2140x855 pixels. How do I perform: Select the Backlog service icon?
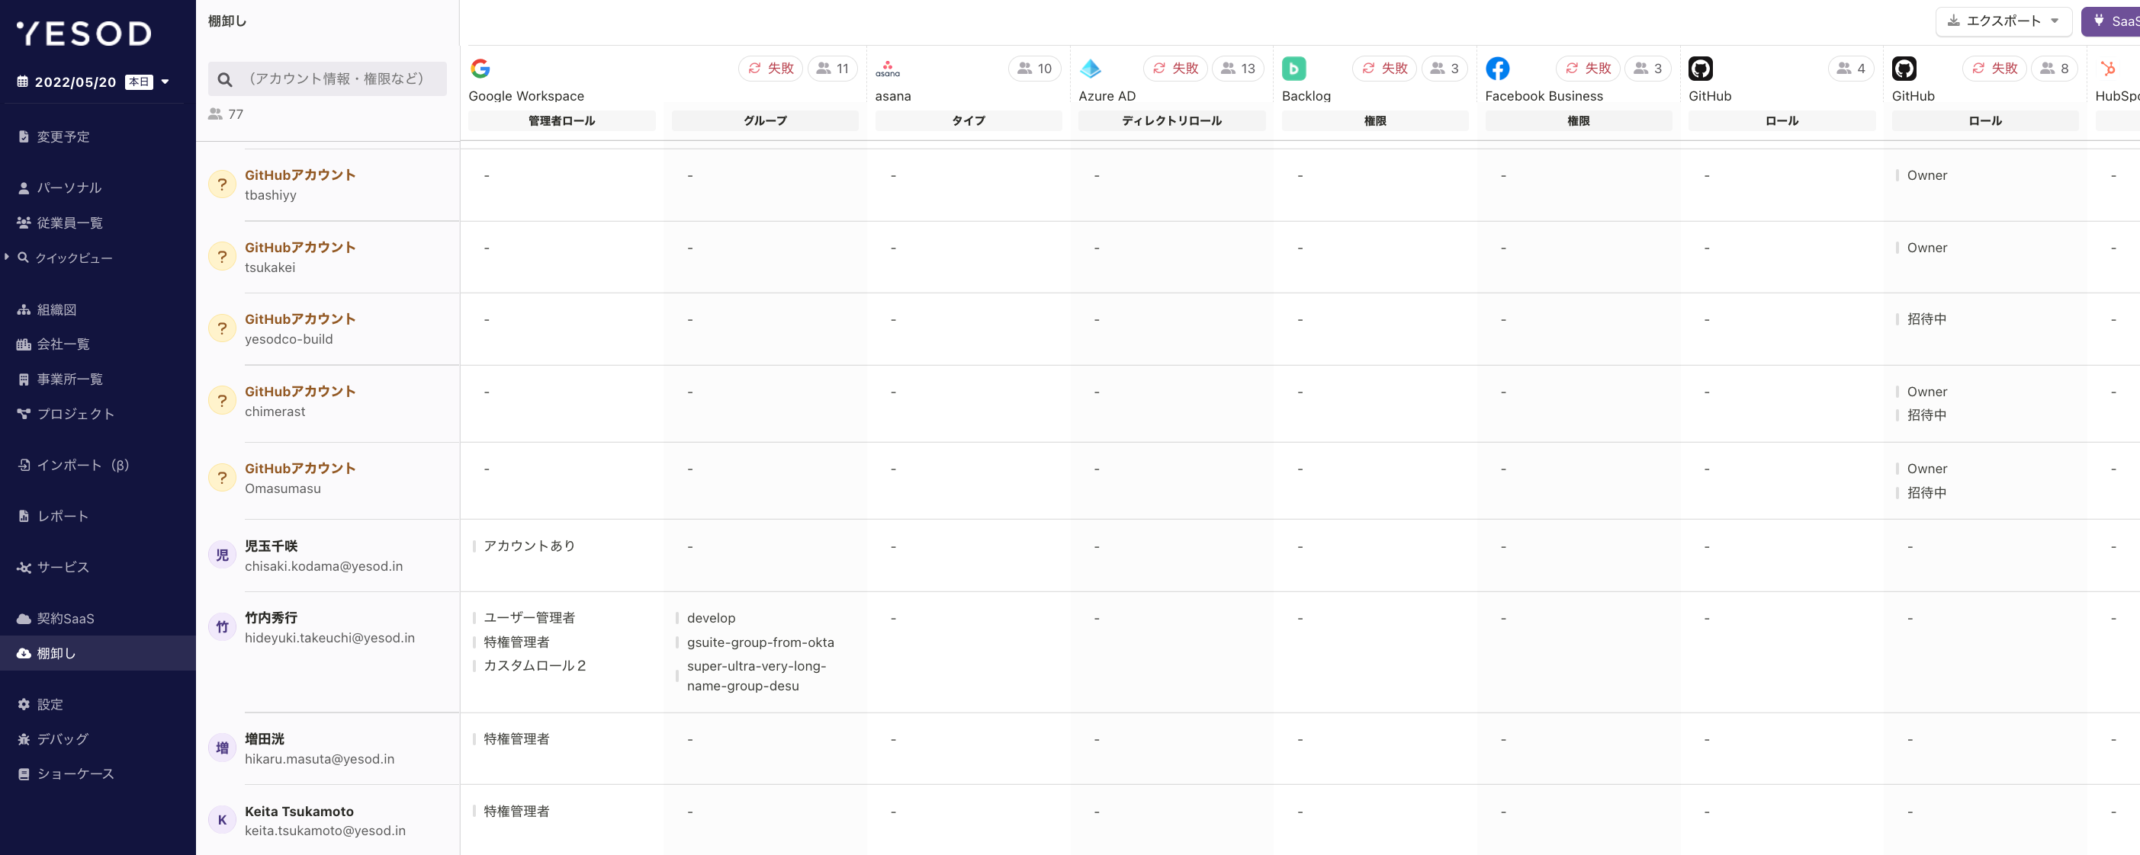click(x=1293, y=69)
